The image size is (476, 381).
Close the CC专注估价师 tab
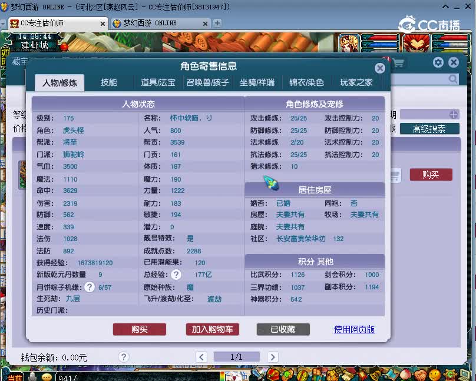tap(103, 24)
